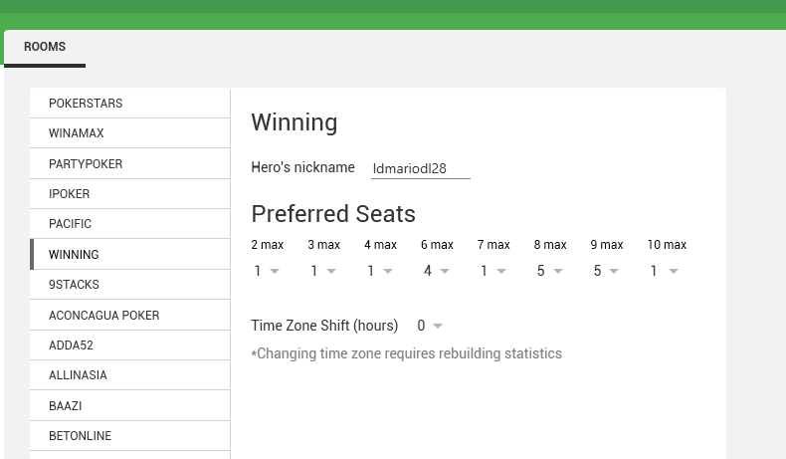Select BetOnline in the room list
786x459 pixels.
click(130, 436)
